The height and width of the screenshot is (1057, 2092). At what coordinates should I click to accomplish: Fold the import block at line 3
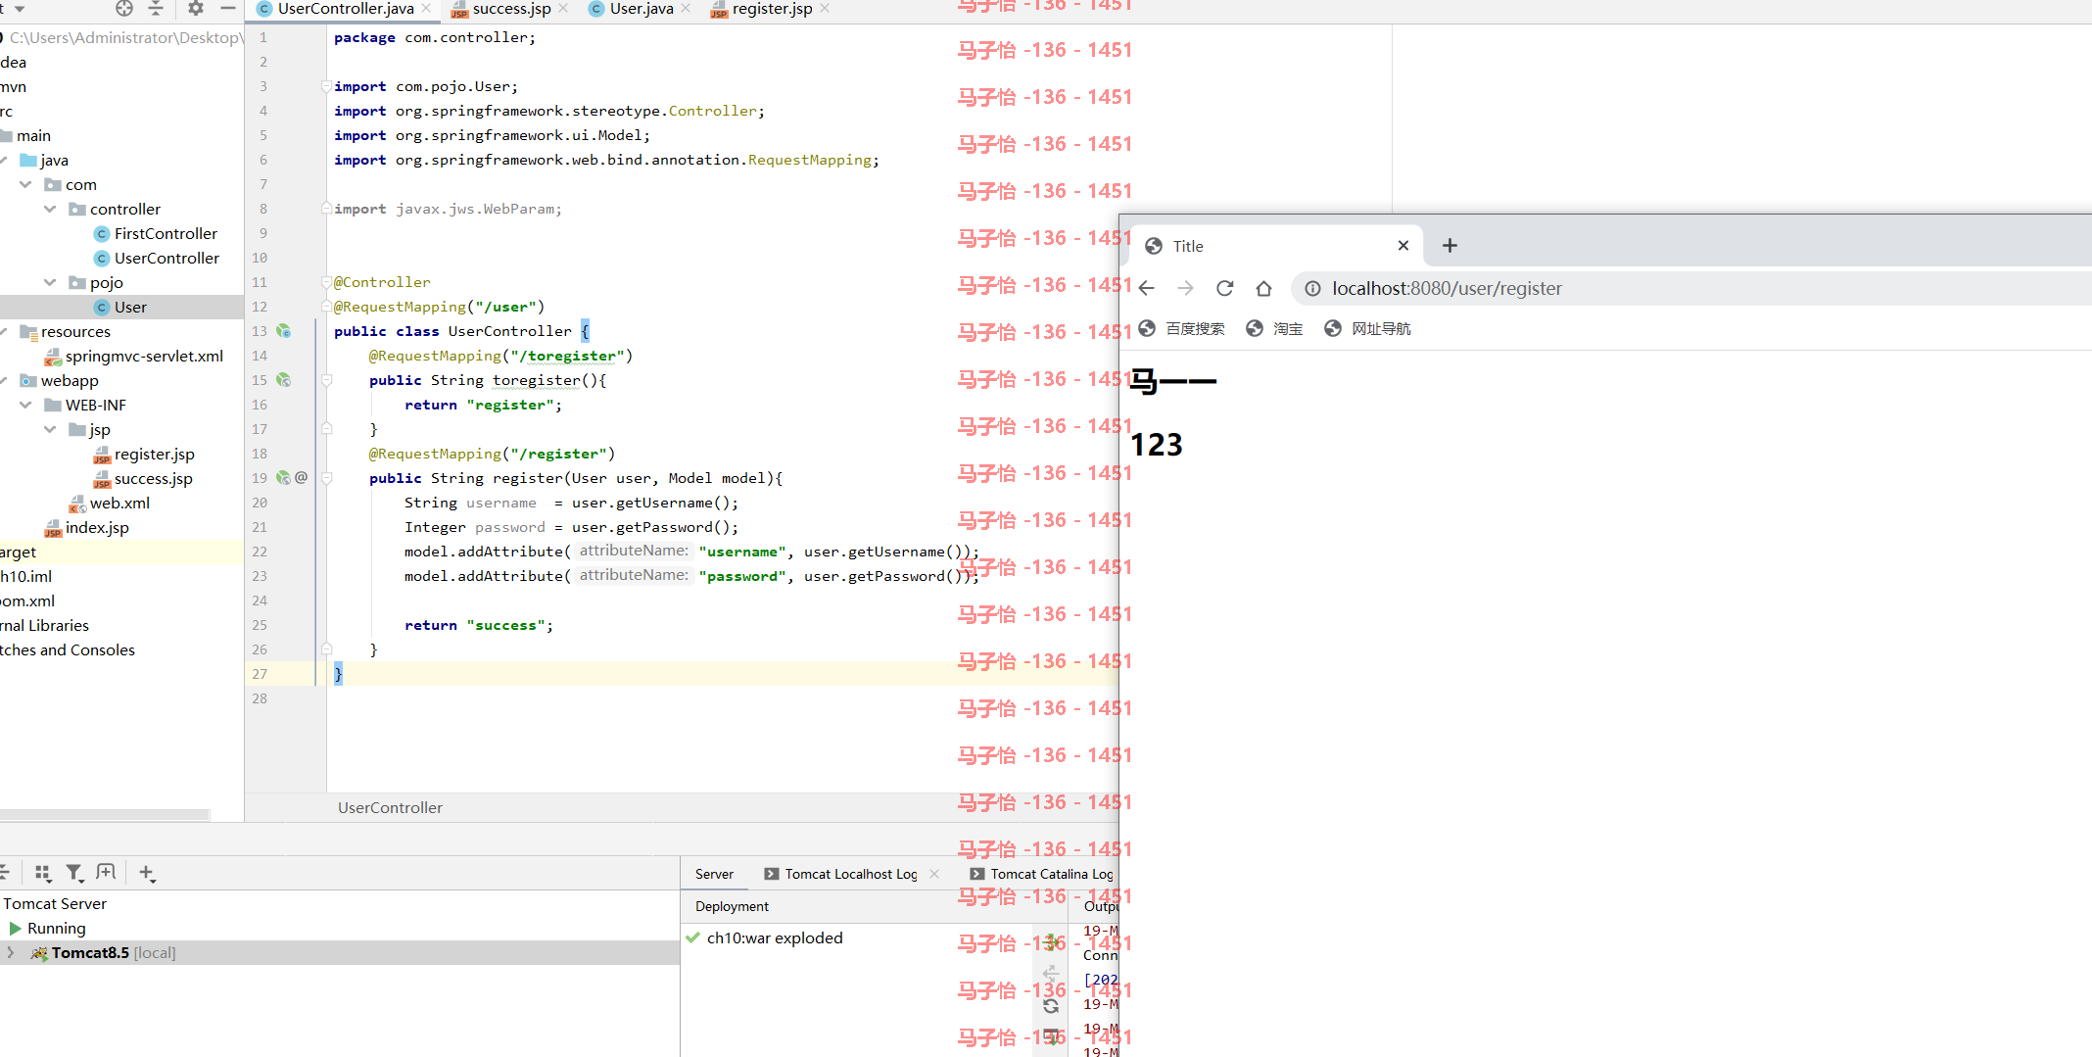(327, 86)
